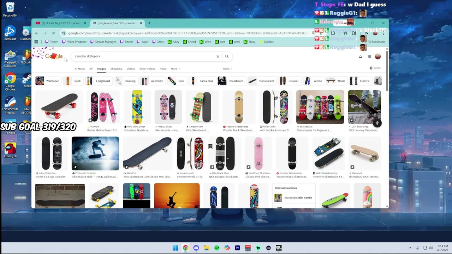Open Premiere Pro from taskbar
The width and height of the screenshot is (452, 254).
[x=237, y=248]
